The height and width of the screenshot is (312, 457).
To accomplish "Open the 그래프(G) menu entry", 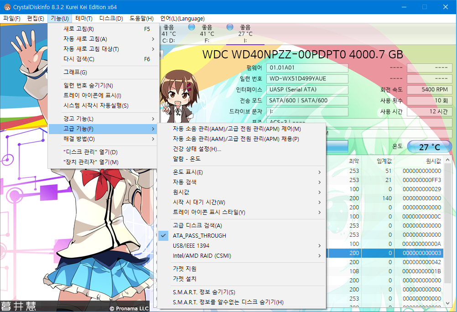I will 104,73.
